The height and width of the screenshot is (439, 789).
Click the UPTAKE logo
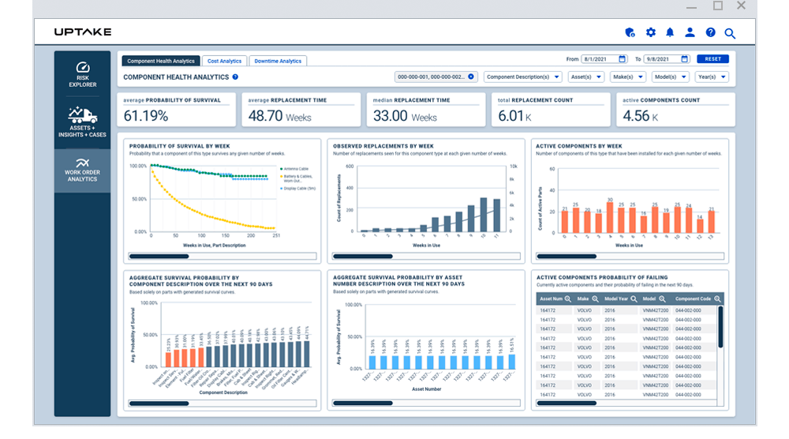click(83, 32)
